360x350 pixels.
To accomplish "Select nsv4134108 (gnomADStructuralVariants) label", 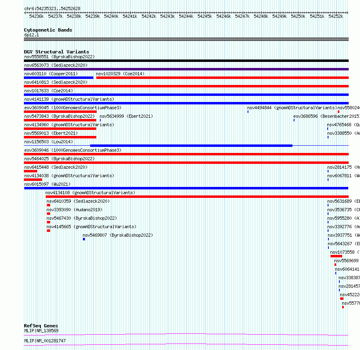I will pyautogui.click(x=90, y=193).
